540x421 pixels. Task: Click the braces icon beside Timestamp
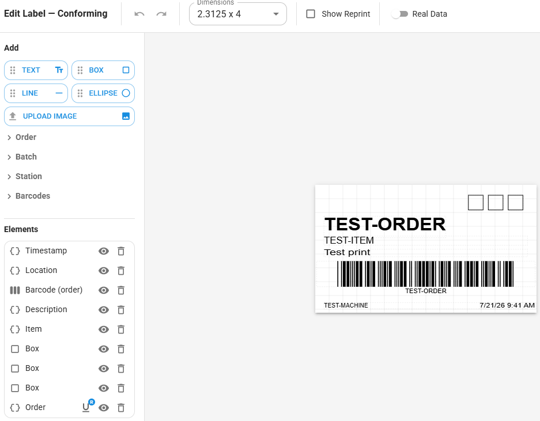15,251
